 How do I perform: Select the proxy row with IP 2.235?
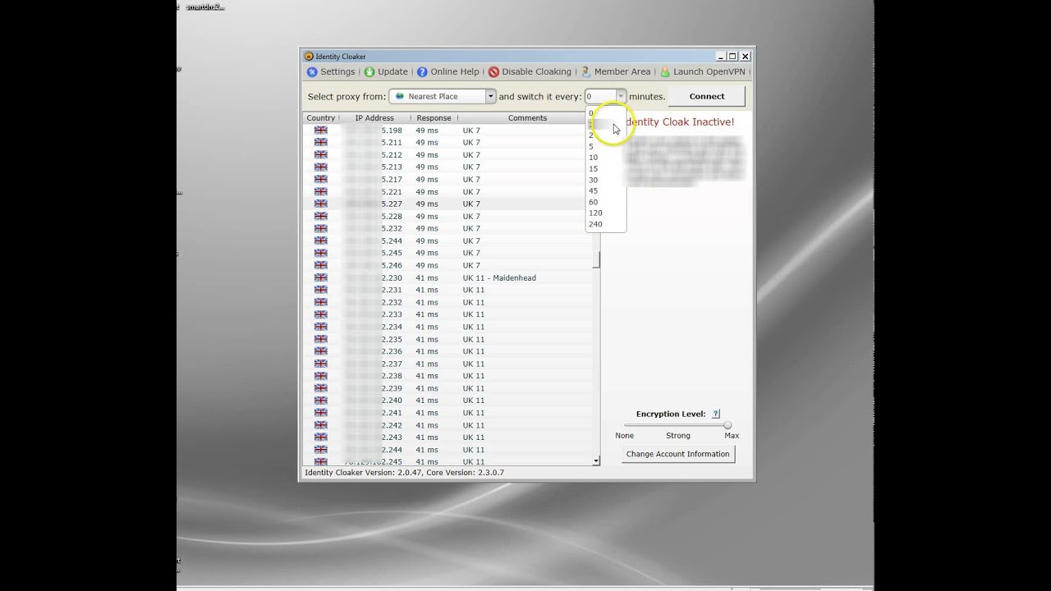click(447, 340)
